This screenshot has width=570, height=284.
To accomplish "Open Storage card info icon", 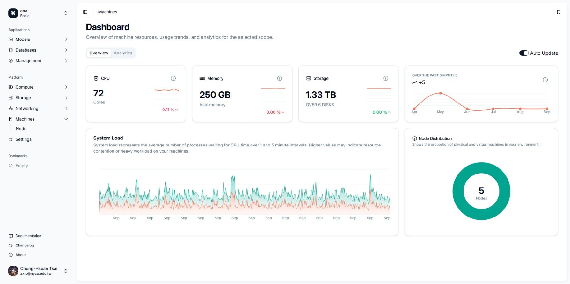I will tap(386, 78).
